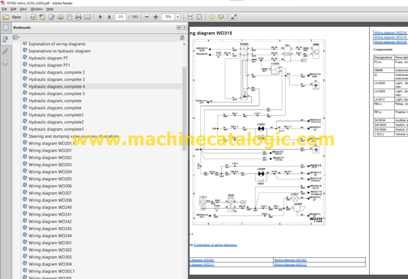
Task: Open the File menu
Action: pos(4,9)
